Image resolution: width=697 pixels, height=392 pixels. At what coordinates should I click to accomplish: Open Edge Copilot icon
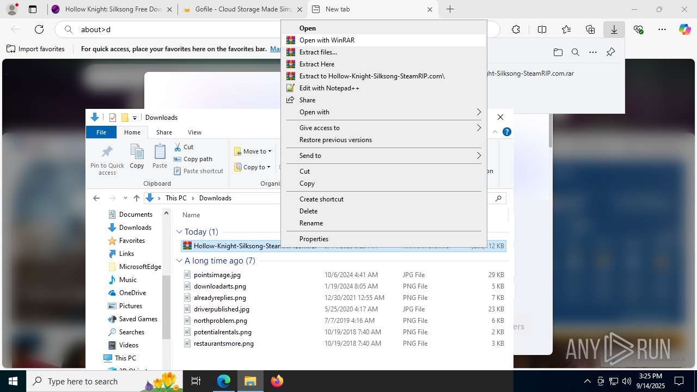(x=684, y=29)
